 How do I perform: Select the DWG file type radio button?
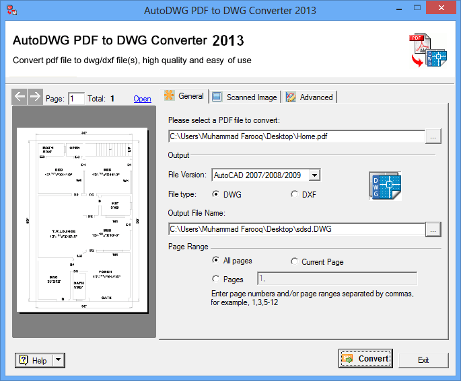216,194
